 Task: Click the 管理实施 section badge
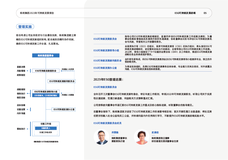(25, 27)
